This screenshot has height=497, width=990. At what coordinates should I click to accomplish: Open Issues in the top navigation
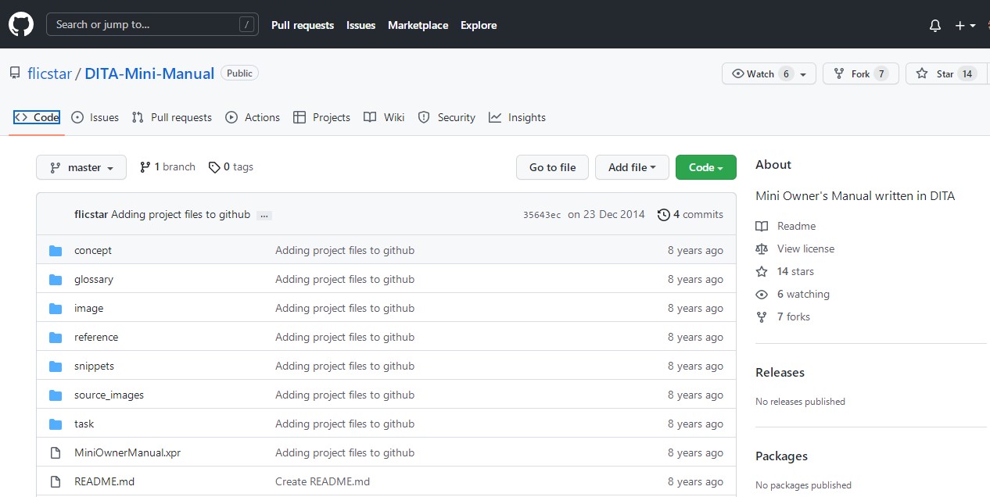(x=361, y=25)
